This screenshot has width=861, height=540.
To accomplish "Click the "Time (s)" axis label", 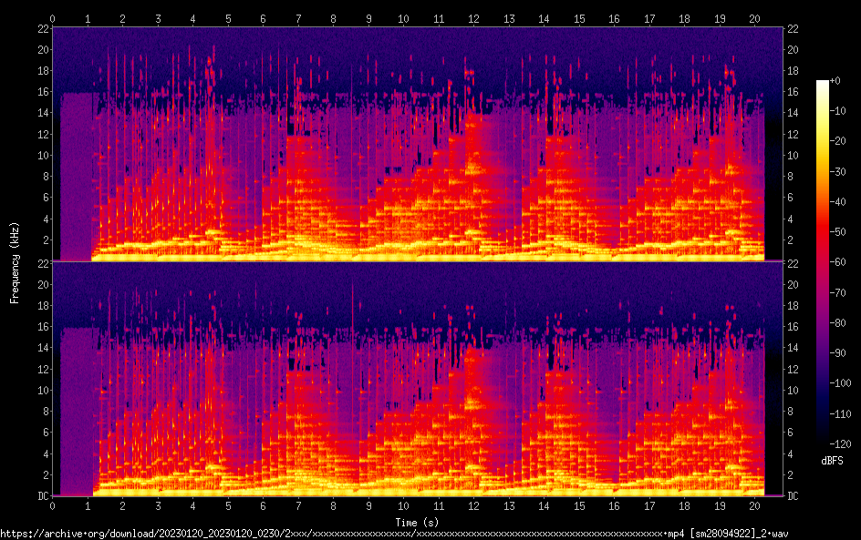I will click(416, 522).
